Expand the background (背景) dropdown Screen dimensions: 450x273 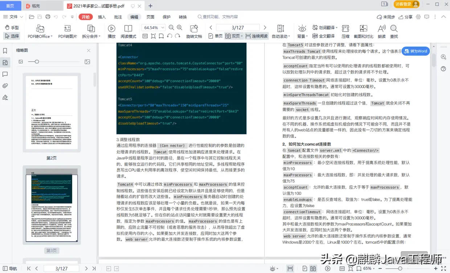tap(307, 36)
